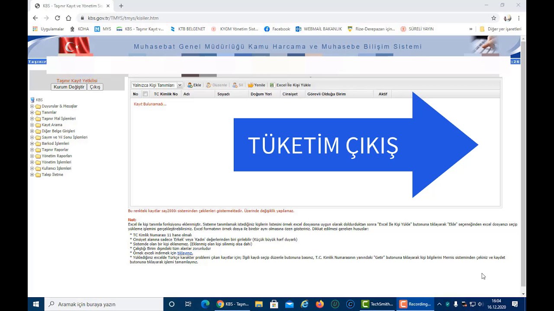Screen dimensions: 554x311
Task: Open the Chrome three-dot menu
Action: click(x=519, y=18)
